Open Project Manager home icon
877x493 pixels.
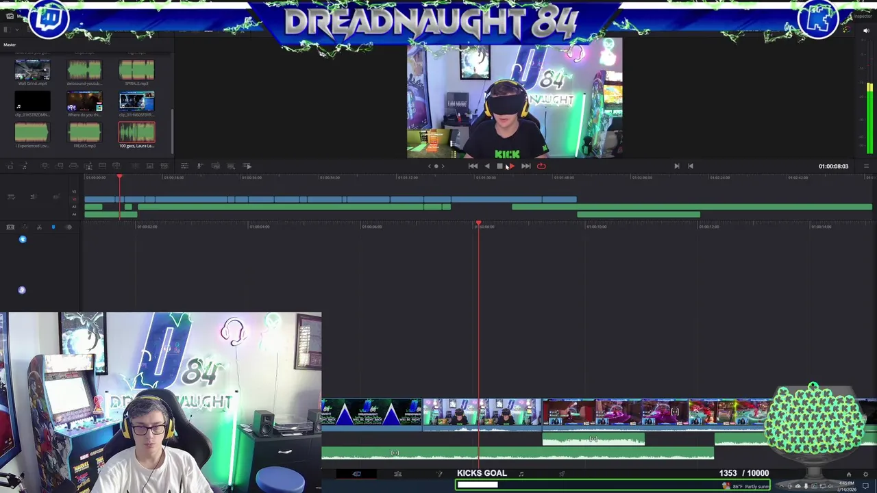click(x=848, y=475)
